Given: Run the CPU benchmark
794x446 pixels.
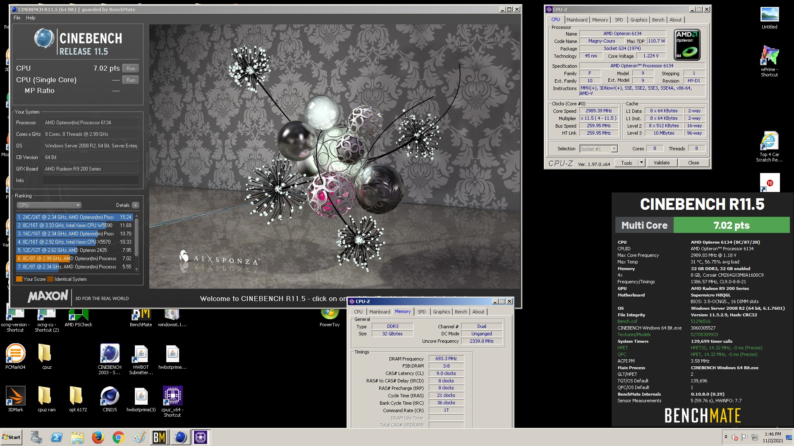Looking at the screenshot, I should tap(131, 69).
